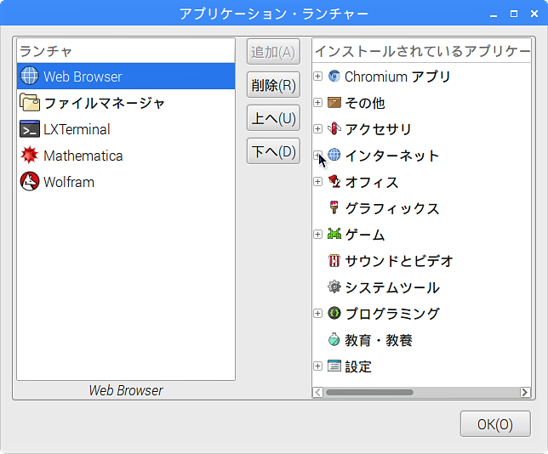Select the その他 tree label
The height and width of the screenshot is (454, 548).
click(365, 103)
